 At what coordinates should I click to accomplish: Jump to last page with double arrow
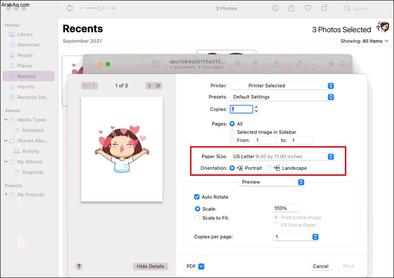(x=158, y=86)
